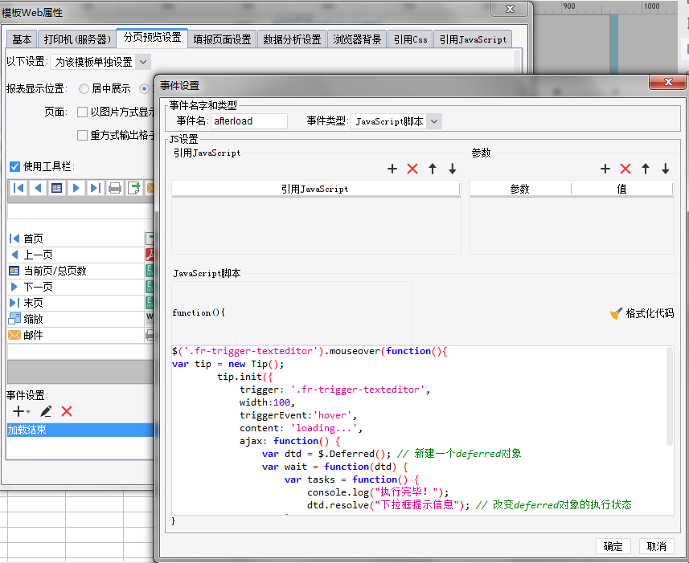
Task: Select 缩放 item in toolbar list
Action: pos(76,319)
